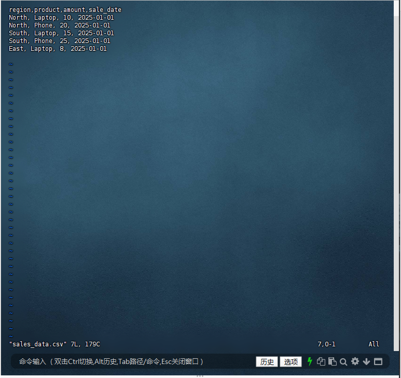The height and width of the screenshot is (378, 401).
Task: Open the 选项 options button
Action: [x=291, y=361]
